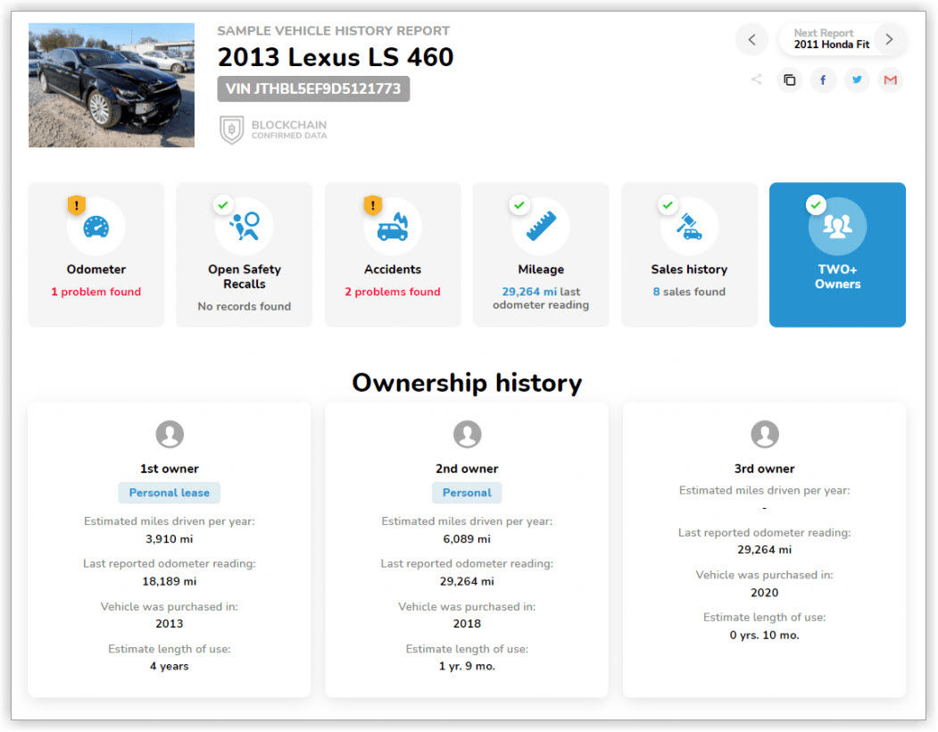Click '0 yrs. 10 mo.' length of use
The height and width of the screenshot is (732, 938).
[765, 635]
